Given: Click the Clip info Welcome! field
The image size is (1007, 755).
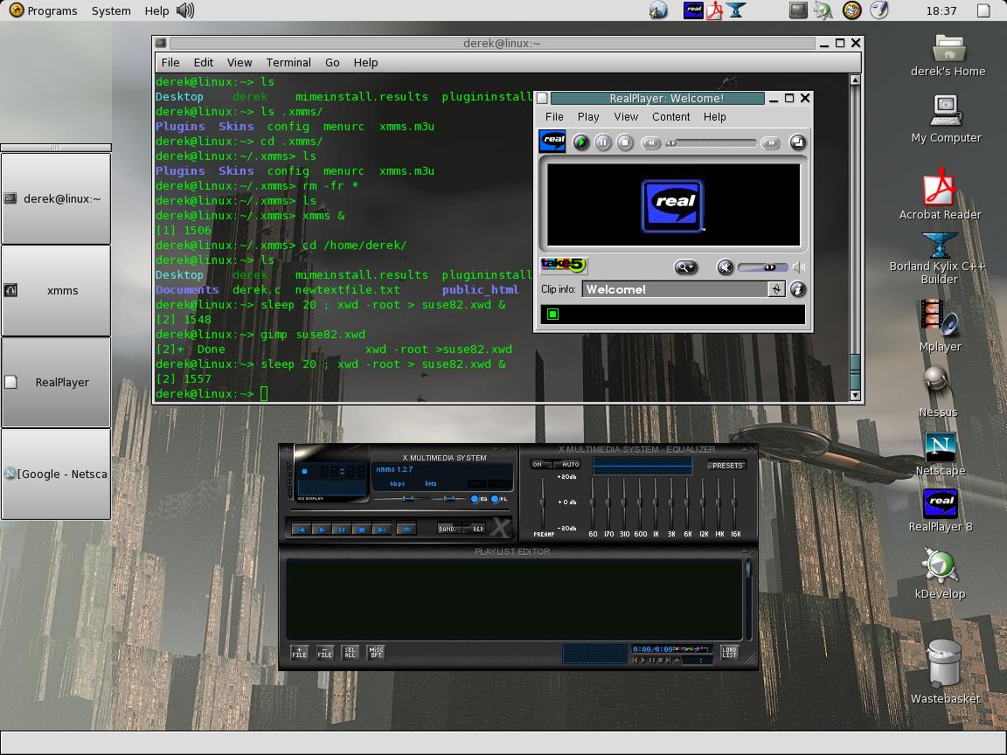Looking at the screenshot, I should (675, 289).
